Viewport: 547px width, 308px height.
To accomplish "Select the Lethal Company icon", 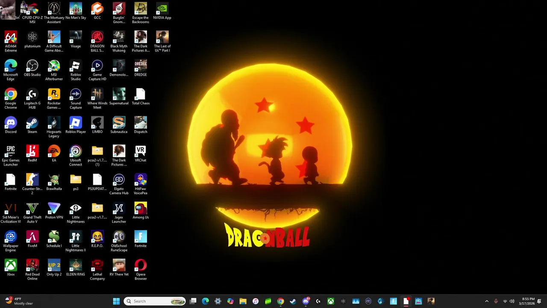I will 97,270.
